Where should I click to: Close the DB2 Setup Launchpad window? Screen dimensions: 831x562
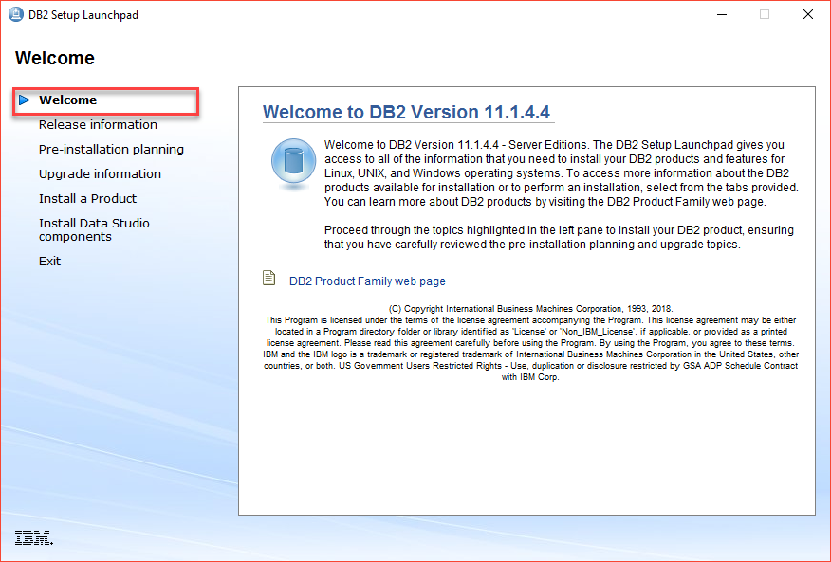[807, 14]
